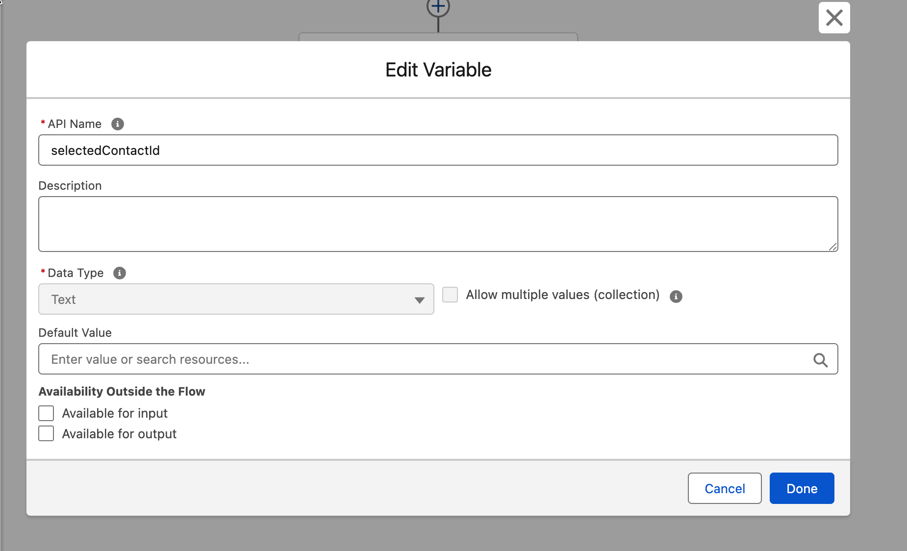Click the 'Allow multiple values (collection)' label

[562, 295]
